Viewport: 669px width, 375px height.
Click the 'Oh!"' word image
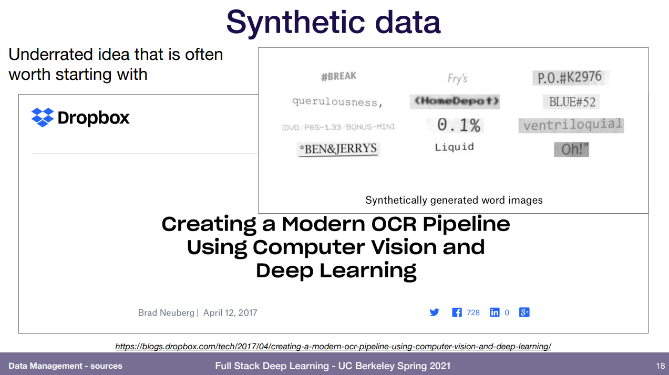572,149
